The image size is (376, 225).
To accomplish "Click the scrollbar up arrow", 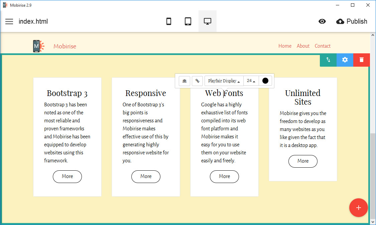I will click(x=373, y=35).
